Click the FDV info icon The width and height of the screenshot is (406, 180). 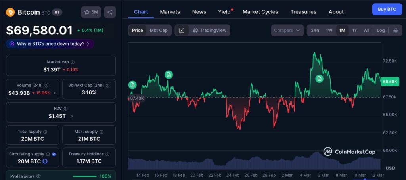[x=66, y=109]
